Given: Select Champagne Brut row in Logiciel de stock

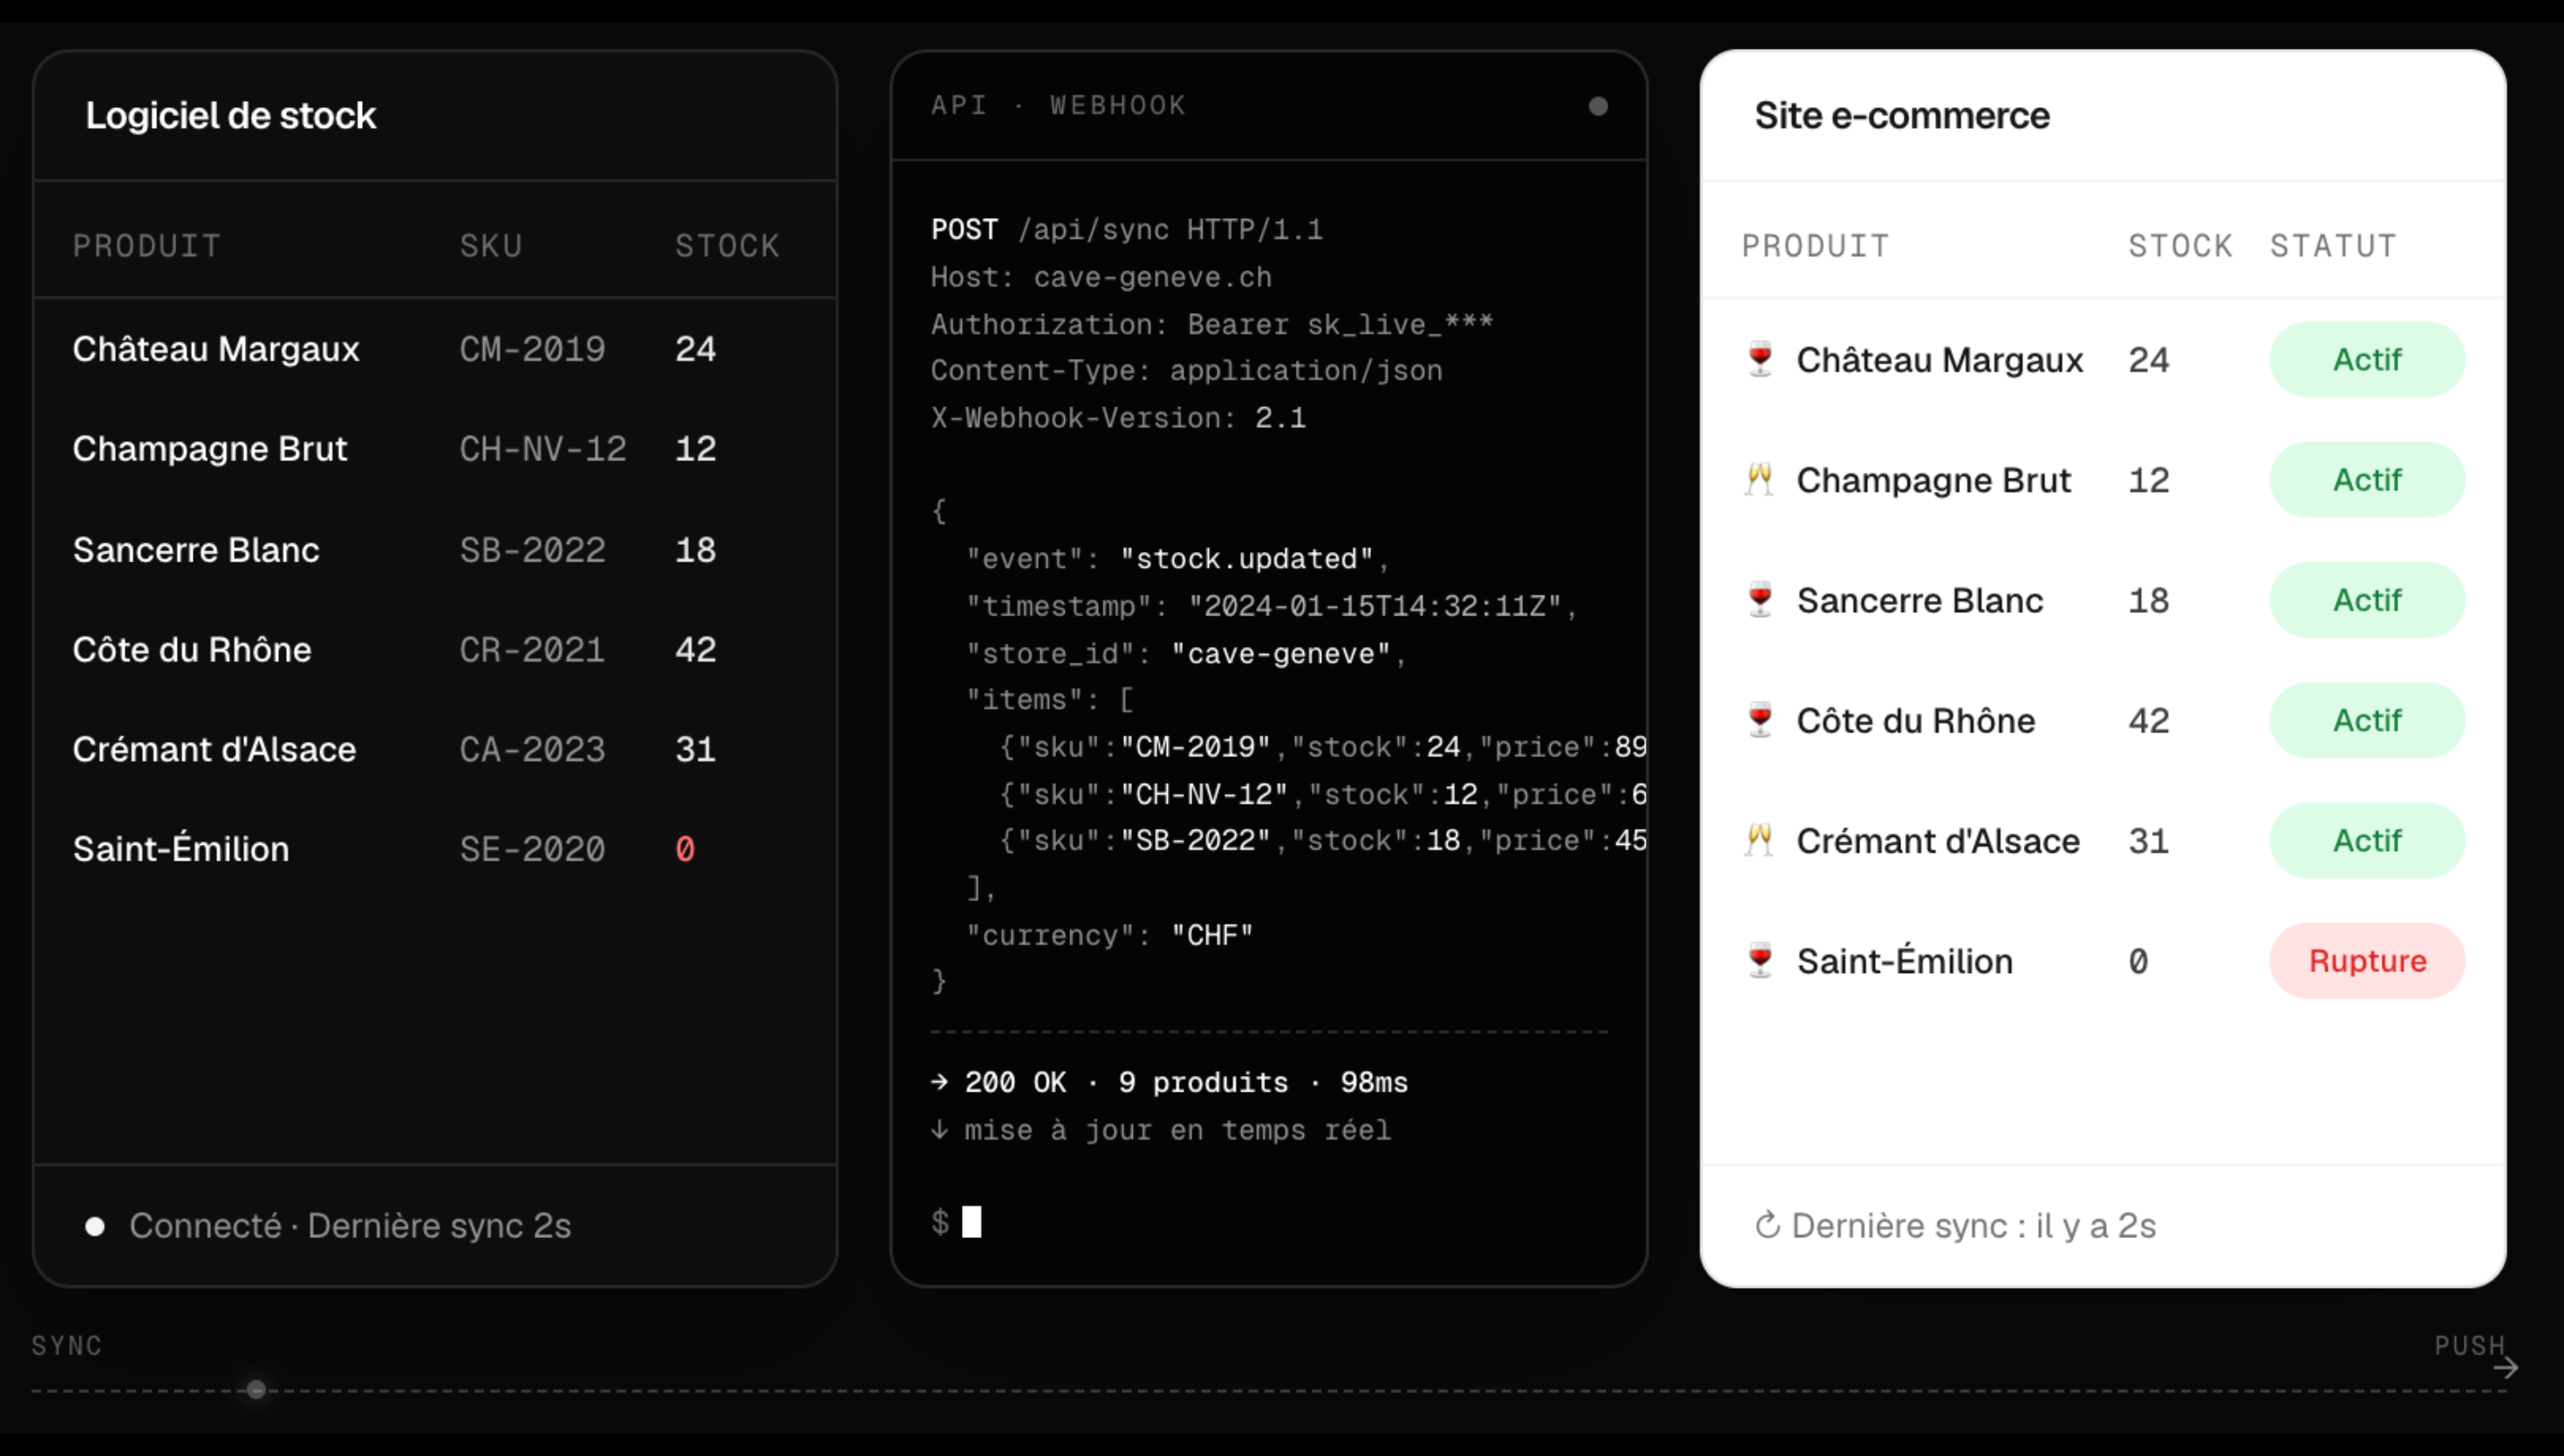Looking at the screenshot, I should point(435,448).
